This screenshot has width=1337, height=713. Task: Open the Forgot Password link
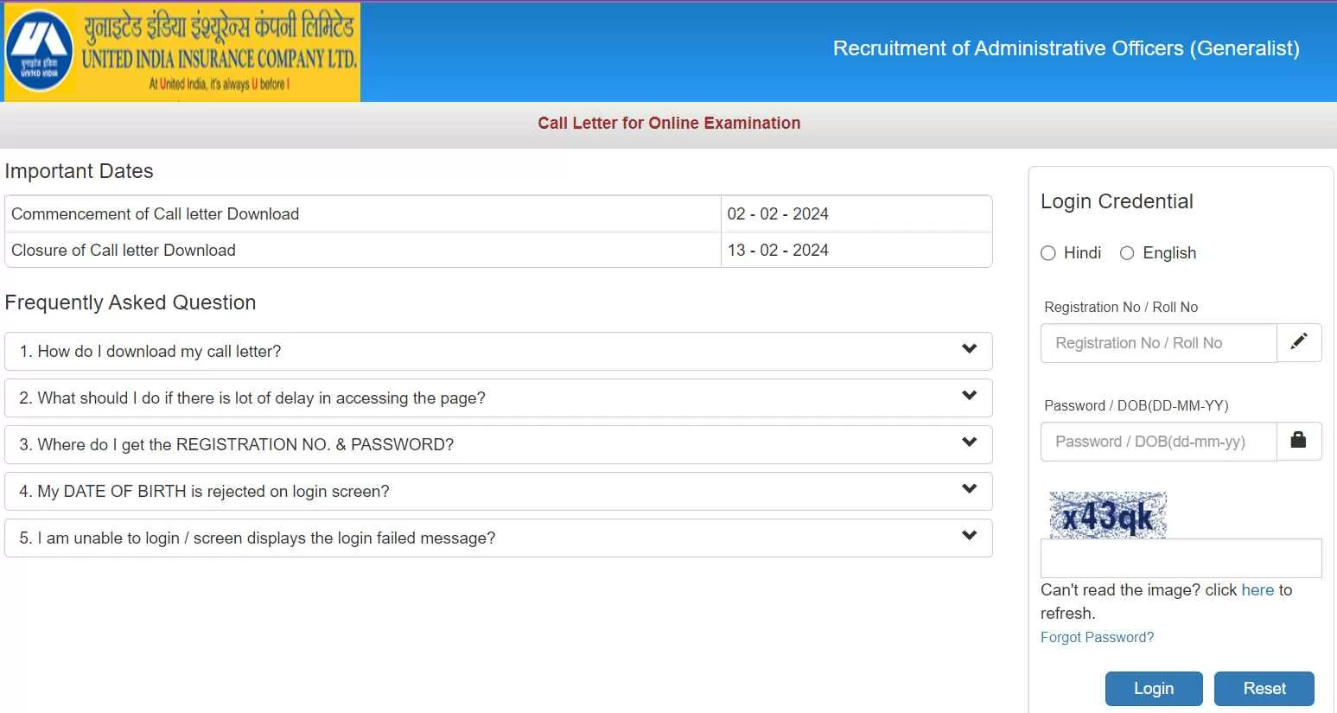tap(1097, 637)
